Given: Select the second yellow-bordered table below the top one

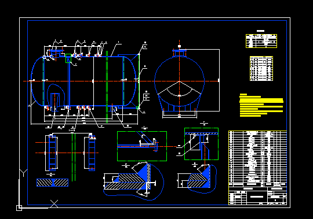Looking at the screenshot, I should click(x=261, y=68).
